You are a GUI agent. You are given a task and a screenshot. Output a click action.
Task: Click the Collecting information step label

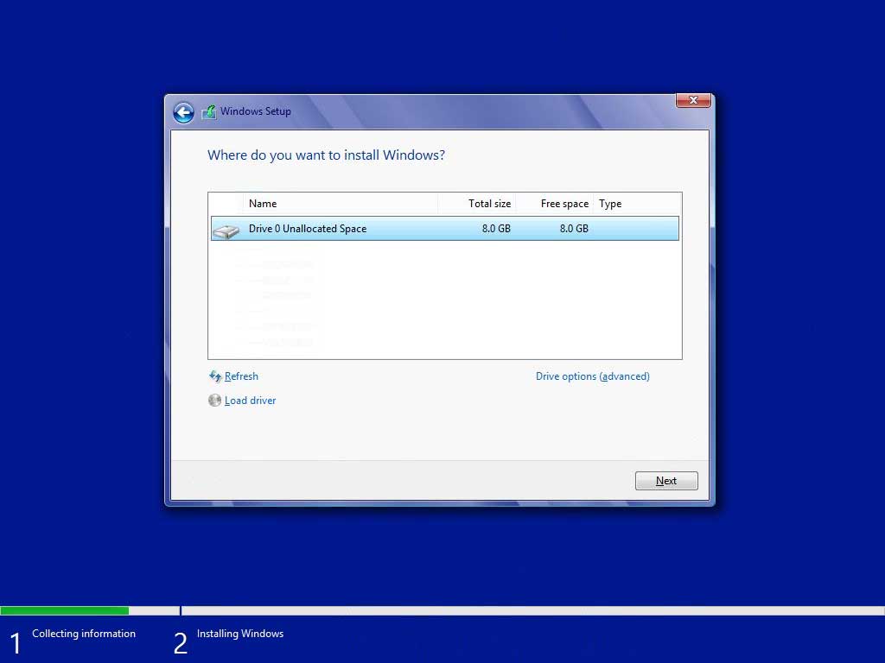tap(84, 634)
